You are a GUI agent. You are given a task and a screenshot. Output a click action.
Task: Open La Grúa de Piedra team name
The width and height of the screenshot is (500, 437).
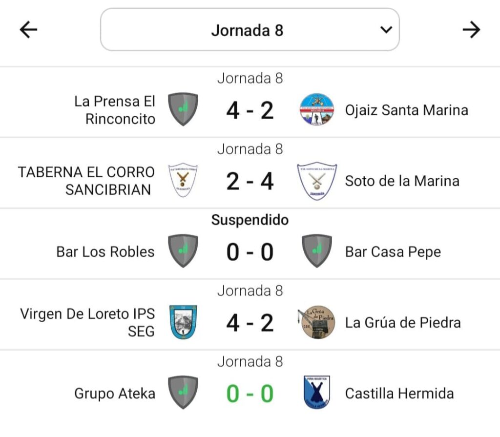click(403, 322)
